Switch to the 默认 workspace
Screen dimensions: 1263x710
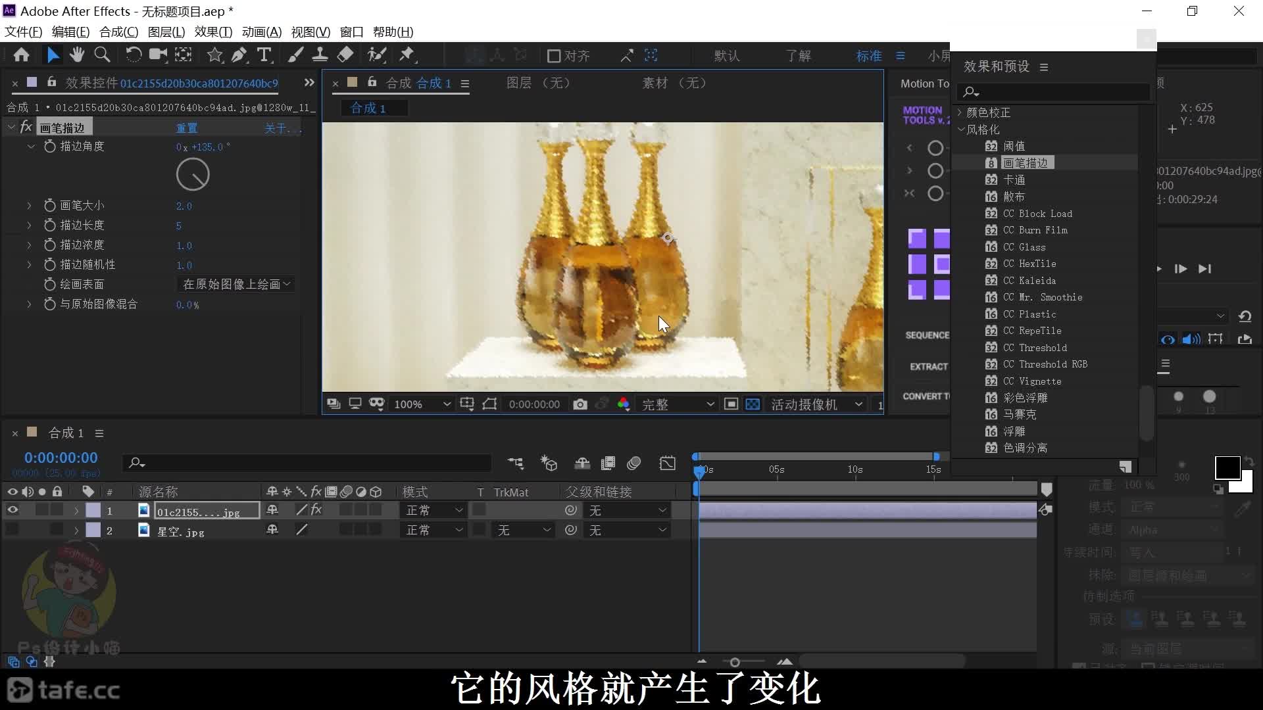pos(728,56)
